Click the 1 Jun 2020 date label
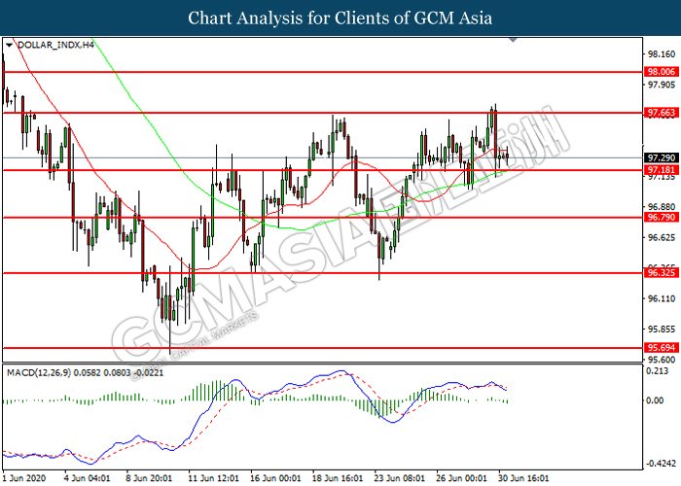This screenshot has width=681, height=486. pyautogui.click(x=24, y=478)
